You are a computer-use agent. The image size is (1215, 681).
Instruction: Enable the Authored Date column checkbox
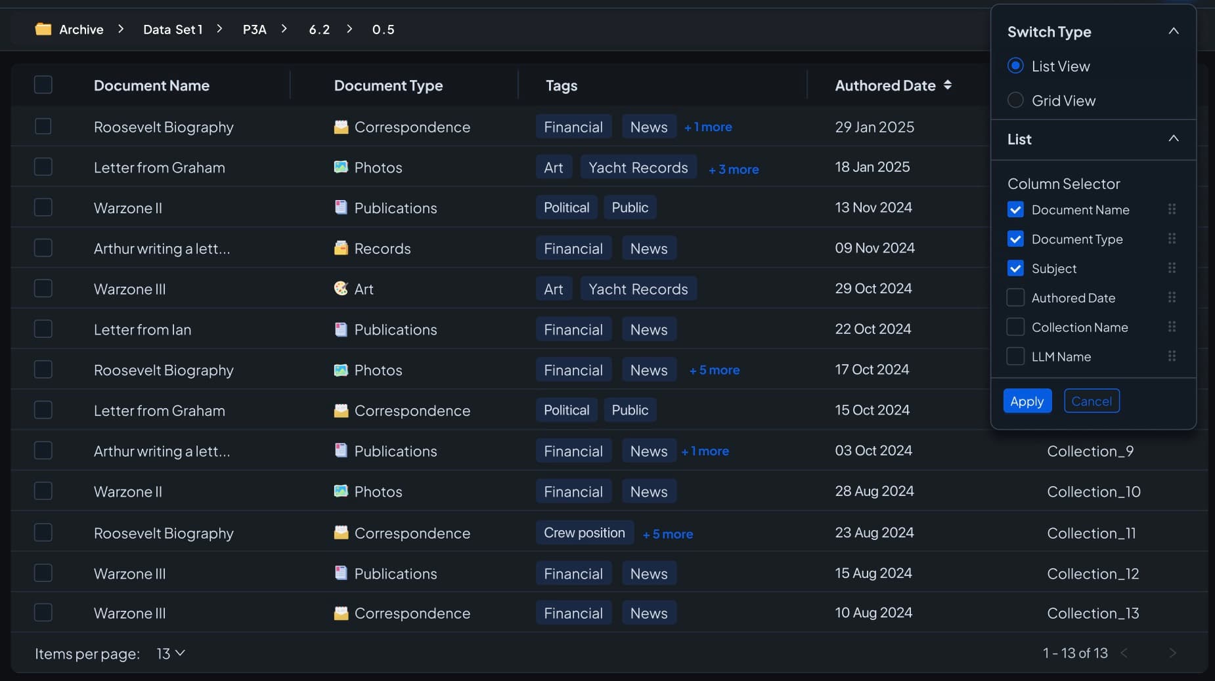pos(1015,297)
